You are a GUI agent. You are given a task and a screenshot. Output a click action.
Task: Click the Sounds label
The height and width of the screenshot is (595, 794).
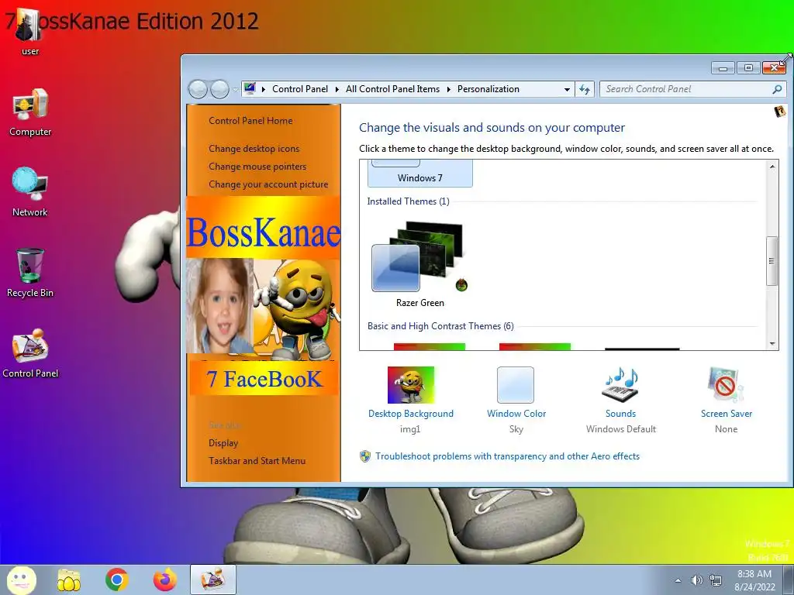pos(620,414)
